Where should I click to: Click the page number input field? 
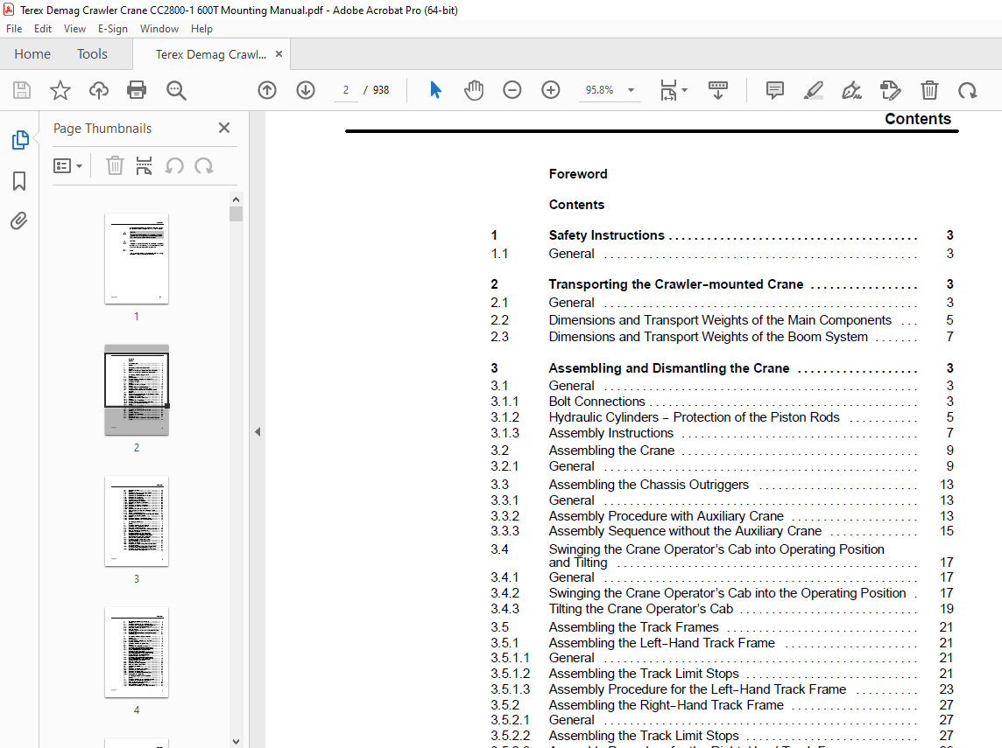[346, 90]
